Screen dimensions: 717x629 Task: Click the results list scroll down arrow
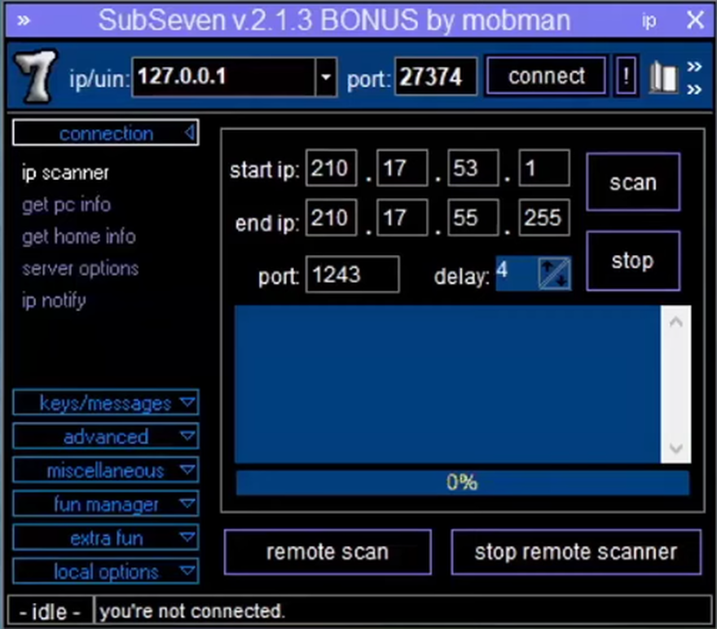(x=675, y=447)
